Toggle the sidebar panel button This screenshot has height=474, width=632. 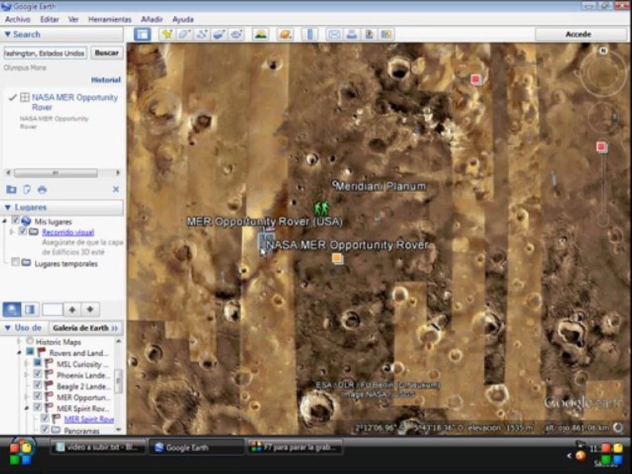click(142, 34)
